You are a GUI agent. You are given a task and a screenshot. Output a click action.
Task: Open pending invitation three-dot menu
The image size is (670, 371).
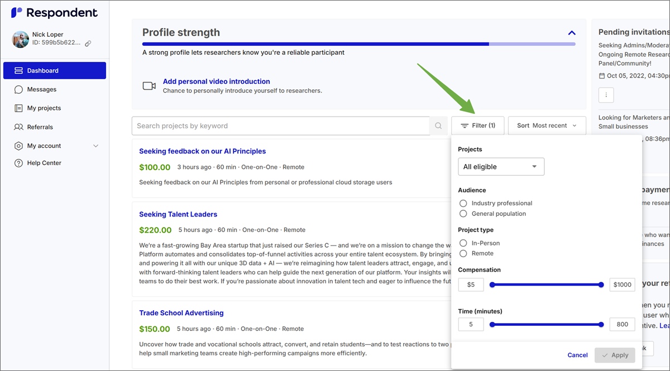point(606,95)
